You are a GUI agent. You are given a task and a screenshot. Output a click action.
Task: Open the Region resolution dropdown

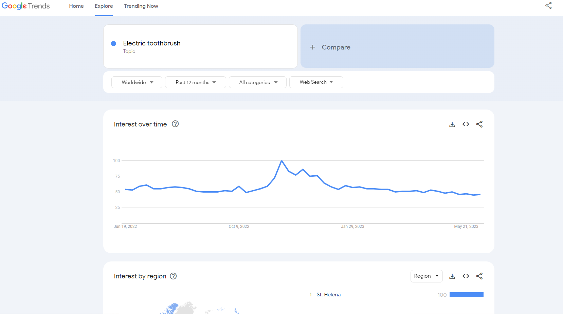click(426, 276)
